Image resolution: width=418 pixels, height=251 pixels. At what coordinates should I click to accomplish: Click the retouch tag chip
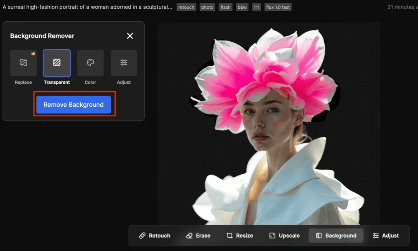click(186, 7)
